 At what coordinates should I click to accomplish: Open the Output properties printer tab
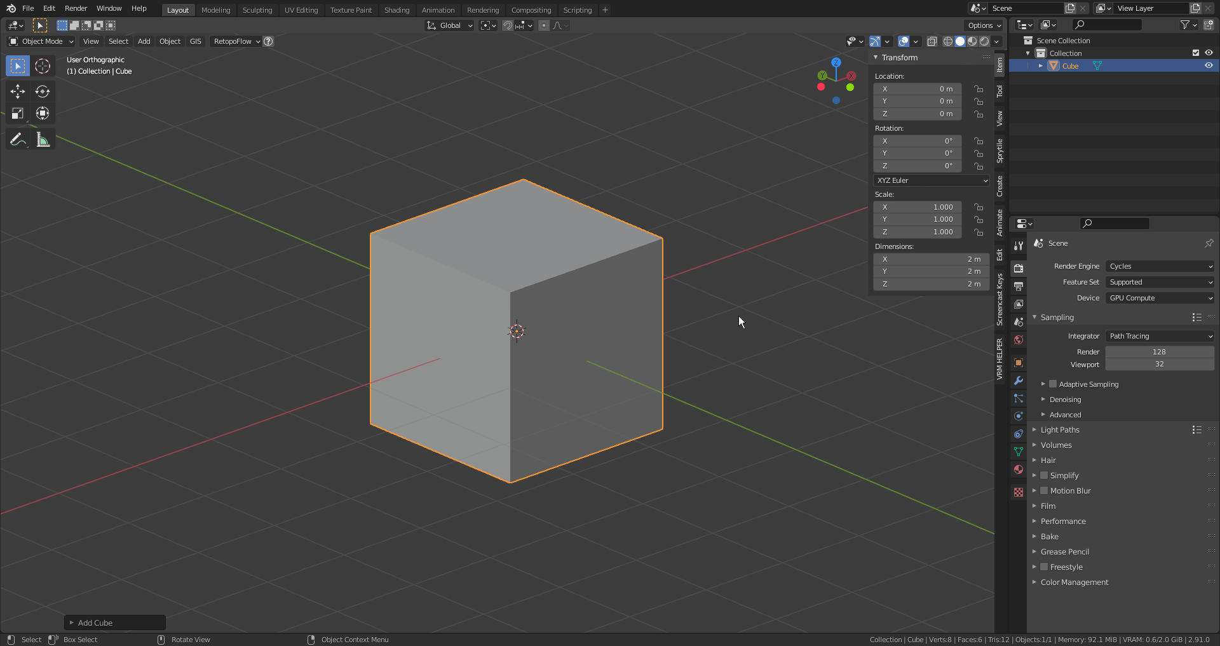click(1019, 286)
